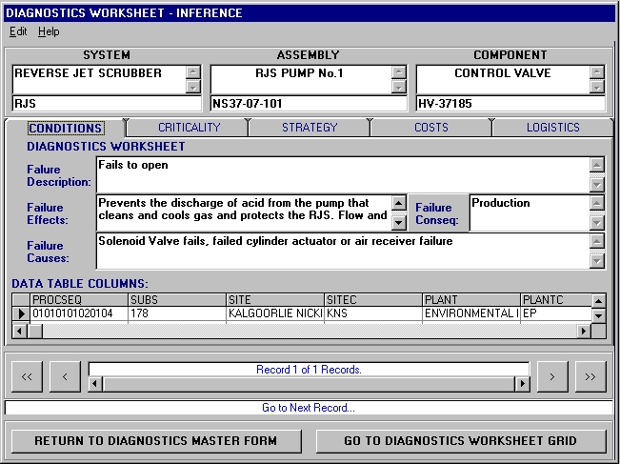Click GO TO DIAGNOSTICS WORKSHEET GRID button
The height and width of the screenshot is (464, 620).
point(461,441)
